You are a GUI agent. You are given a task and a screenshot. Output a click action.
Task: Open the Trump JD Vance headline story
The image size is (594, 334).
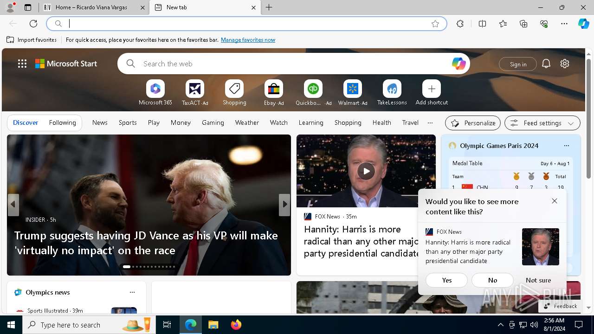146,243
